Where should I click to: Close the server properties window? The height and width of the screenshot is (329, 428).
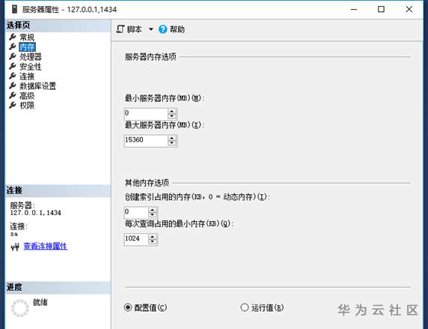(409, 9)
